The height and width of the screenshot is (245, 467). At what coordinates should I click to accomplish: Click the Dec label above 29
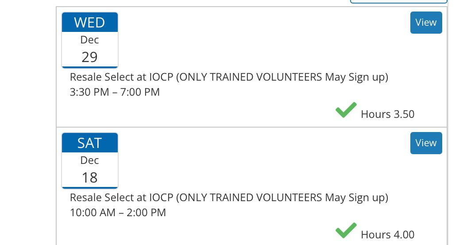[x=89, y=40]
